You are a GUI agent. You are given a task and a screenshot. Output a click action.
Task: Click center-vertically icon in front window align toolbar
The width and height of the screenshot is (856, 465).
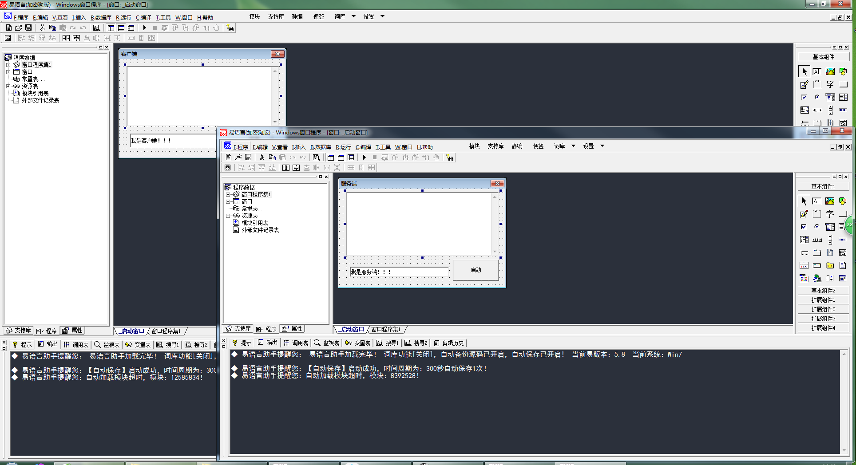click(296, 168)
